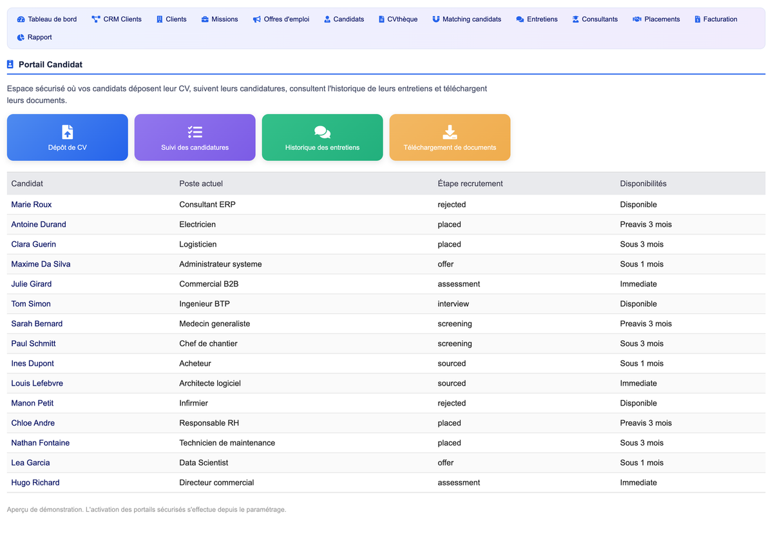
Task: Click the Tableau de bord gauge icon
Action: pyautogui.click(x=21, y=19)
